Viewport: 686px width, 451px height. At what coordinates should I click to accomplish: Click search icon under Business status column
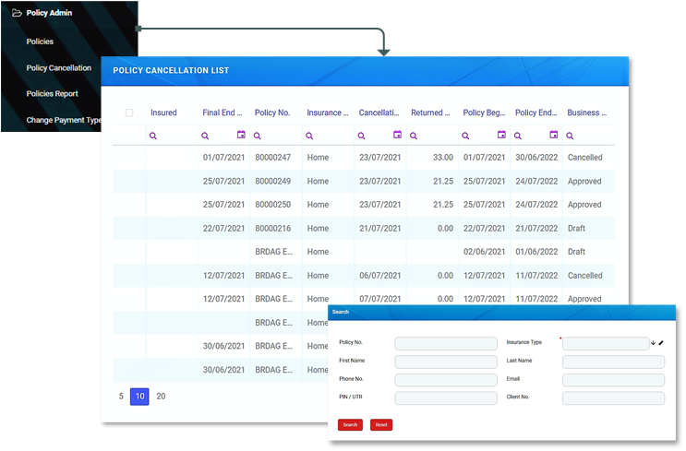[571, 136]
